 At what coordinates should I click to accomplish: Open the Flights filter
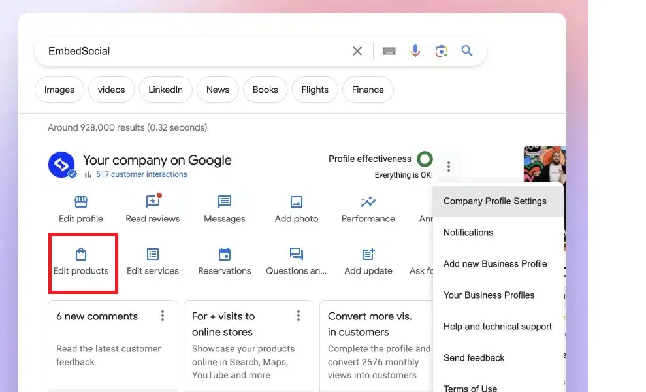[x=315, y=90]
